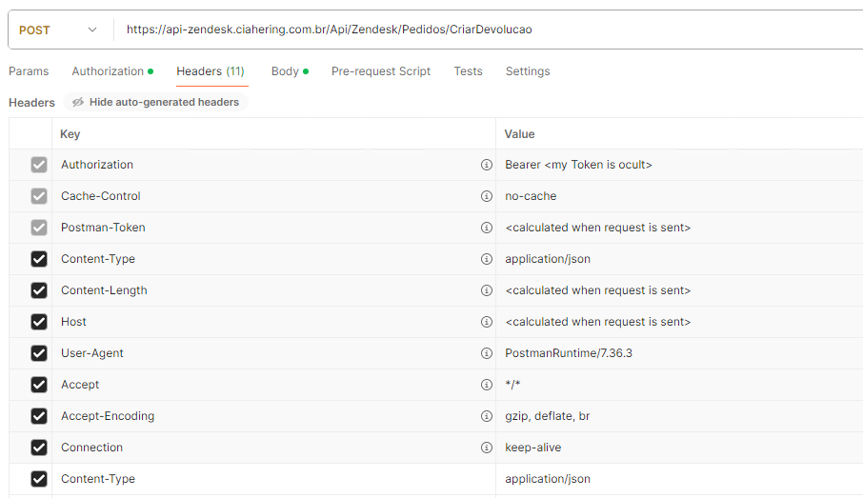The height and width of the screenshot is (498, 863).
Task: Click info icon beside Connection header
Action: tap(487, 448)
